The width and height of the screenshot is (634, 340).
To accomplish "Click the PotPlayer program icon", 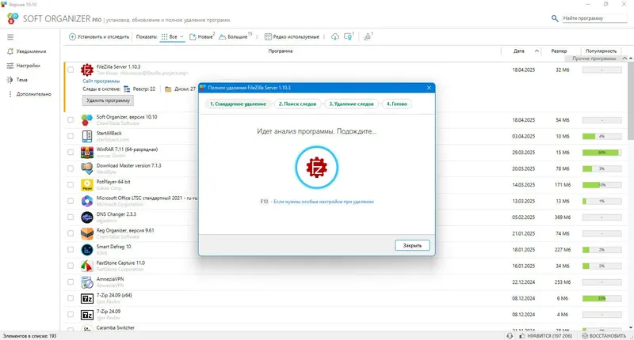I will point(87,185).
